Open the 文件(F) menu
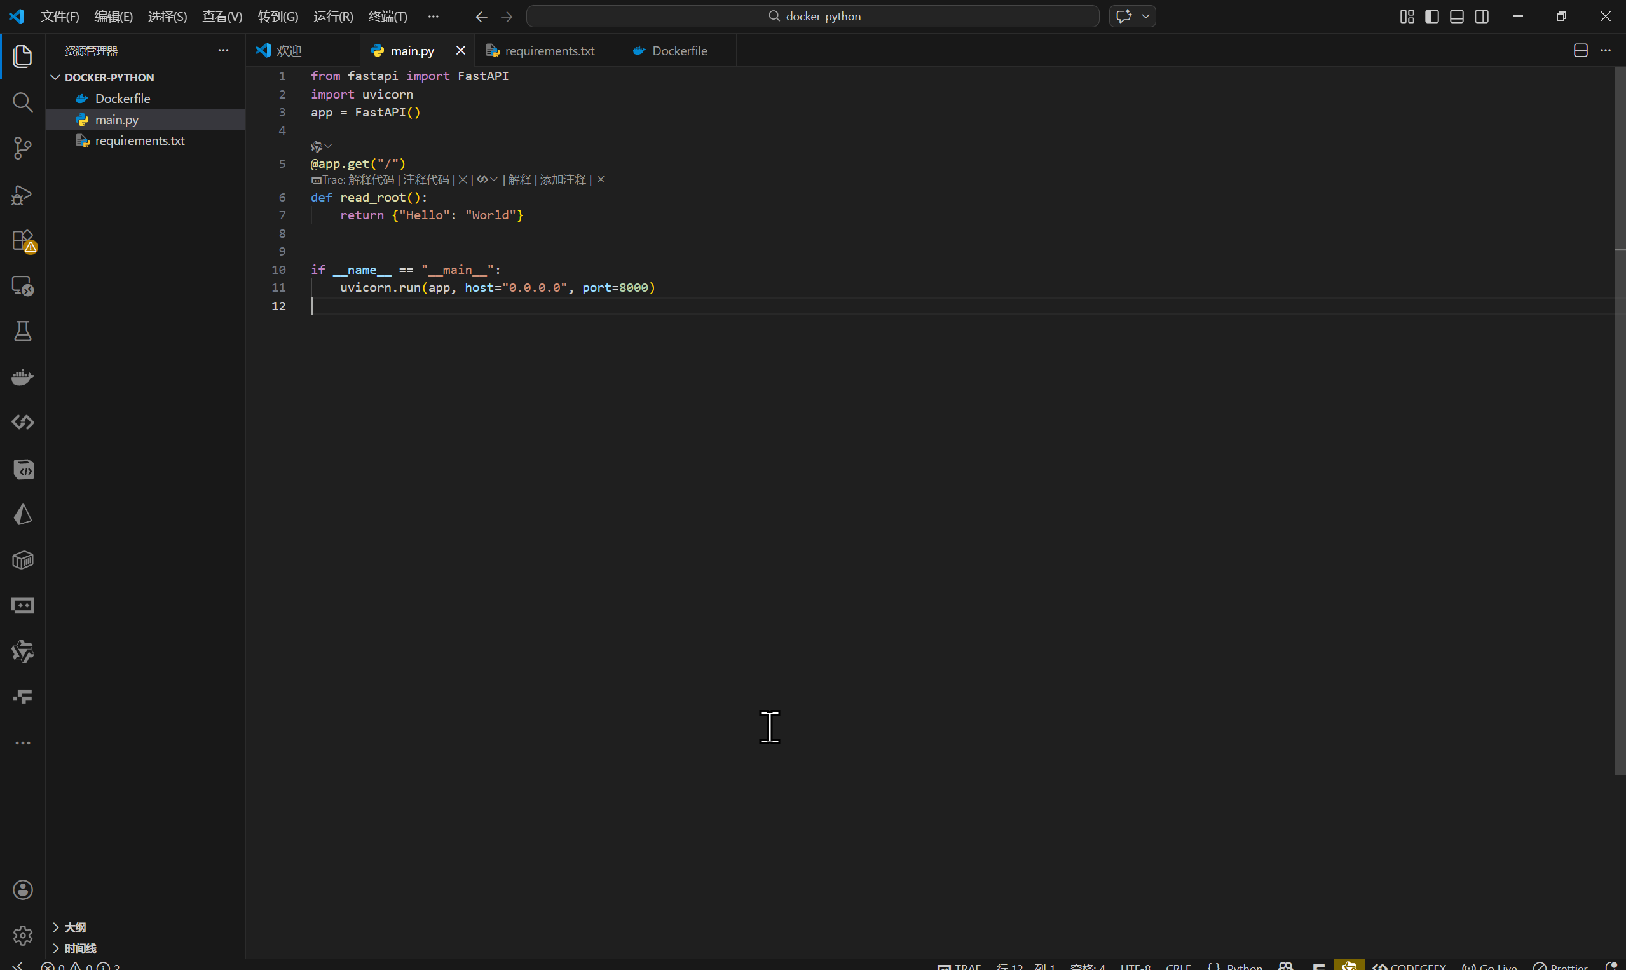The width and height of the screenshot is (1626, 970). [60, 17]
